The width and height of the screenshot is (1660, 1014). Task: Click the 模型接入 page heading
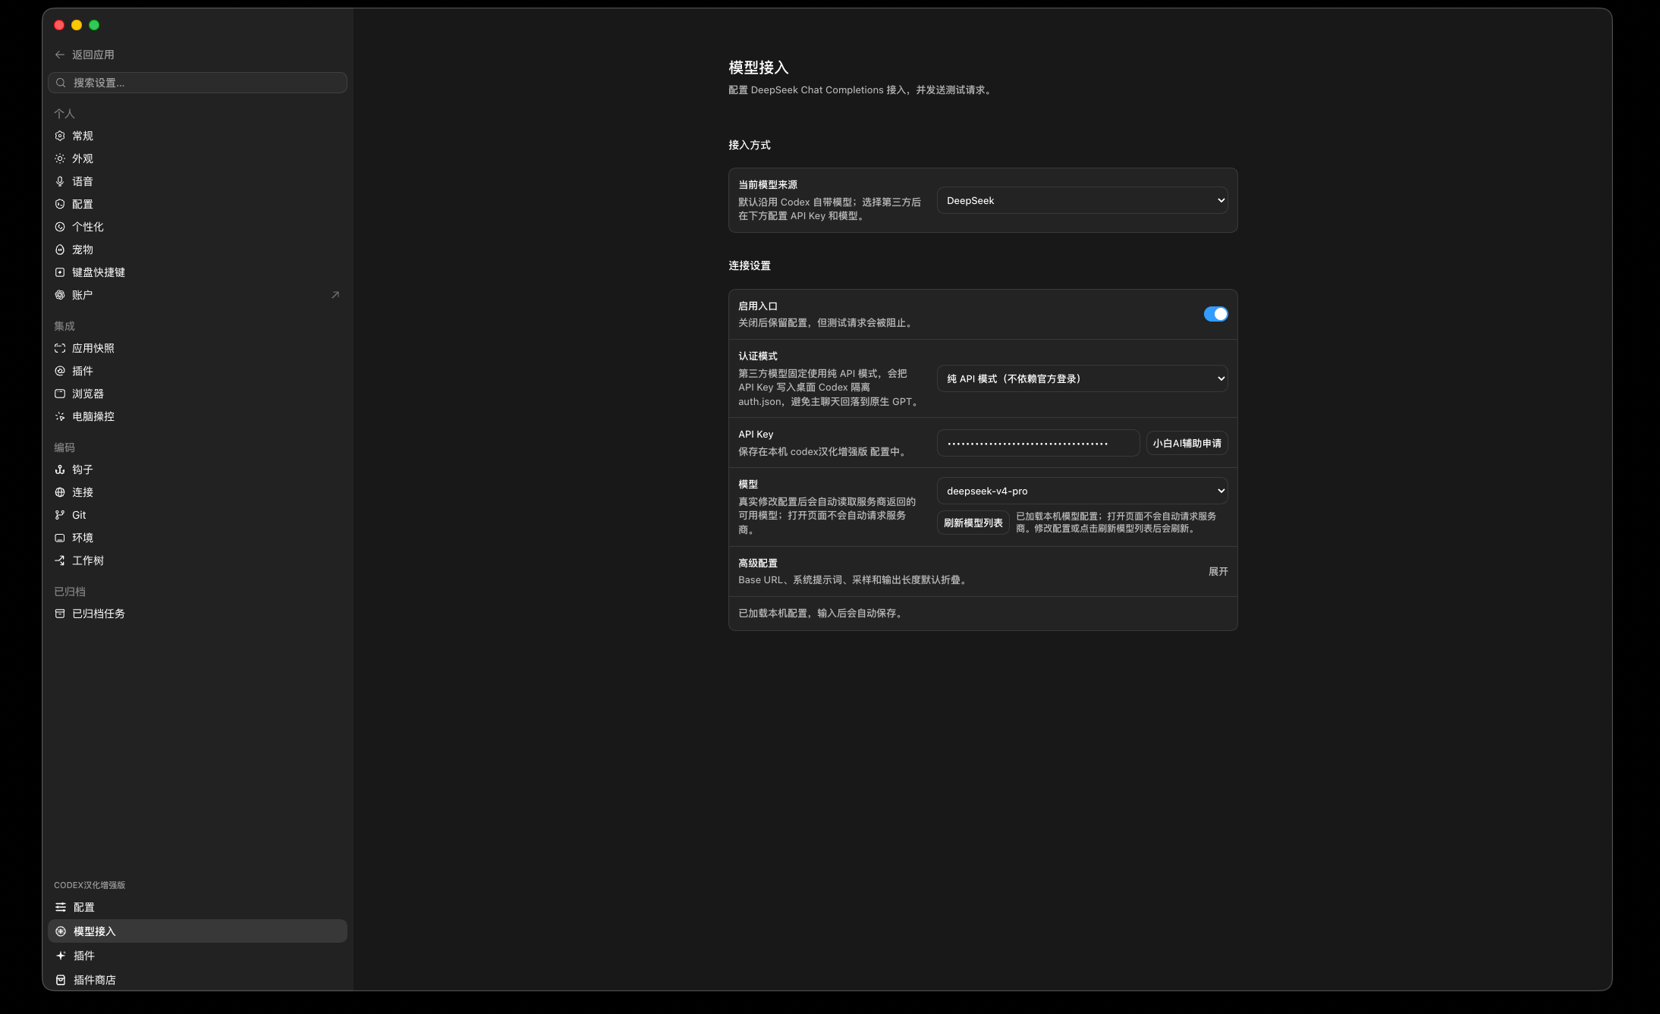tap(759, 67)
